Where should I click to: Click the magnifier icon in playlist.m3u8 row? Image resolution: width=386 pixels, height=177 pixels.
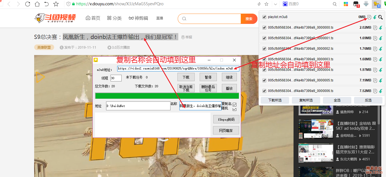coord(380,17)
